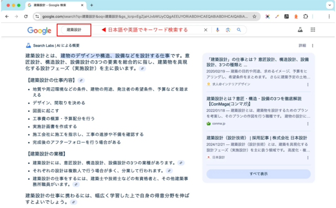The image size is (336, 208).
Task: Open Search Labs flask icon in header
Action: tap(300, 30)
